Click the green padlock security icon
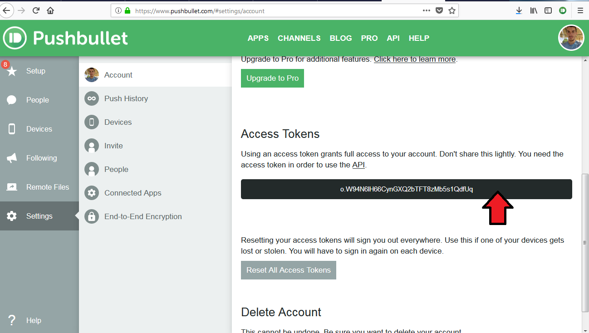Image resolution: width=589 pixels, height=333 pixels. click(x=128, y=10)
